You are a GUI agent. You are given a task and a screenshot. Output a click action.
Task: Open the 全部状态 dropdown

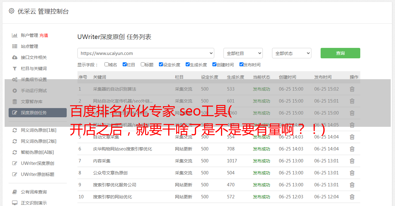(x=292, y=53)
